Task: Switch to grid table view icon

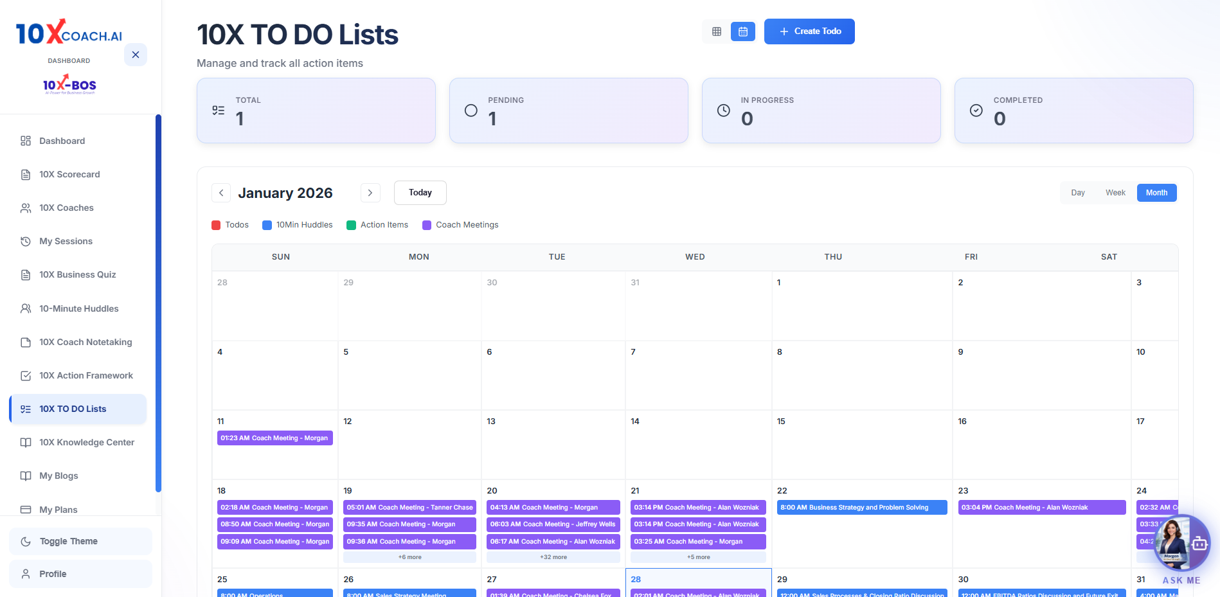Action: pos(717,31)
